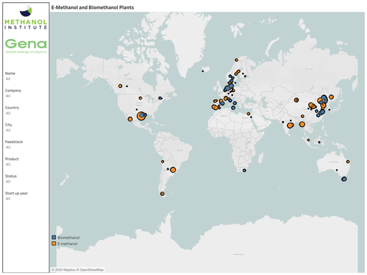Click the orange marker in southern Chile
The width and height of the screenshot is (367, 275).
tap(162, 194)
